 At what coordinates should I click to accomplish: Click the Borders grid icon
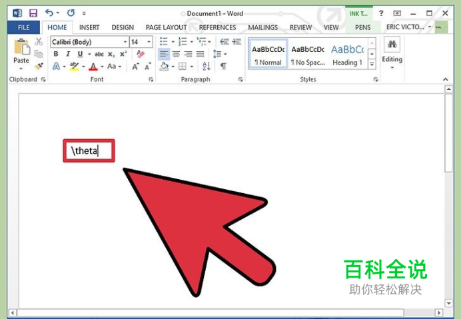tap(183, 67)
